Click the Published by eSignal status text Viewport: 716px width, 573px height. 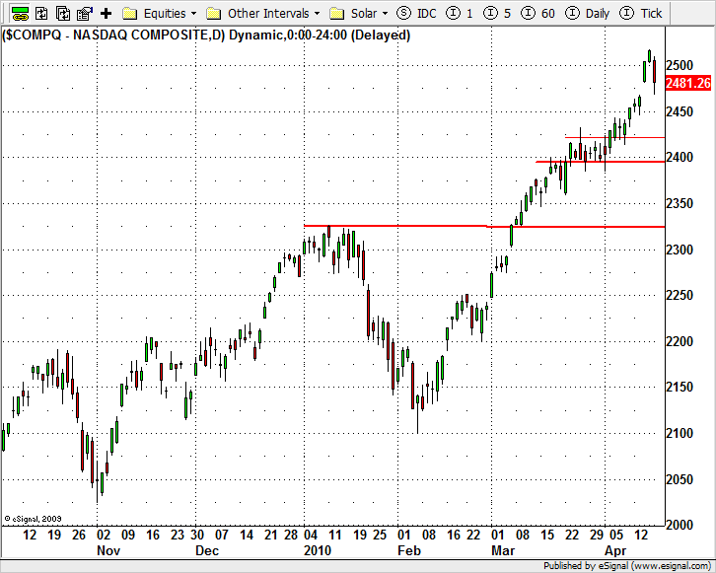627,566
